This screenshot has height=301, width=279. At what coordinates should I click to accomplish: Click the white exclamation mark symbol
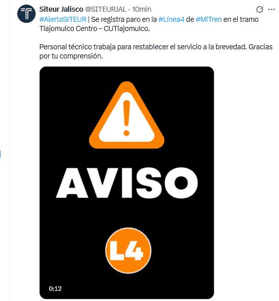127,118
